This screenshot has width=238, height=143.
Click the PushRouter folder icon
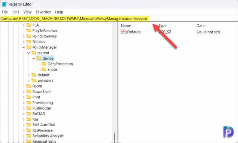(29, 108)
